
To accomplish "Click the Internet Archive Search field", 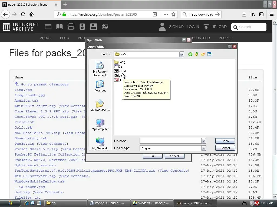I will (249, 27).
